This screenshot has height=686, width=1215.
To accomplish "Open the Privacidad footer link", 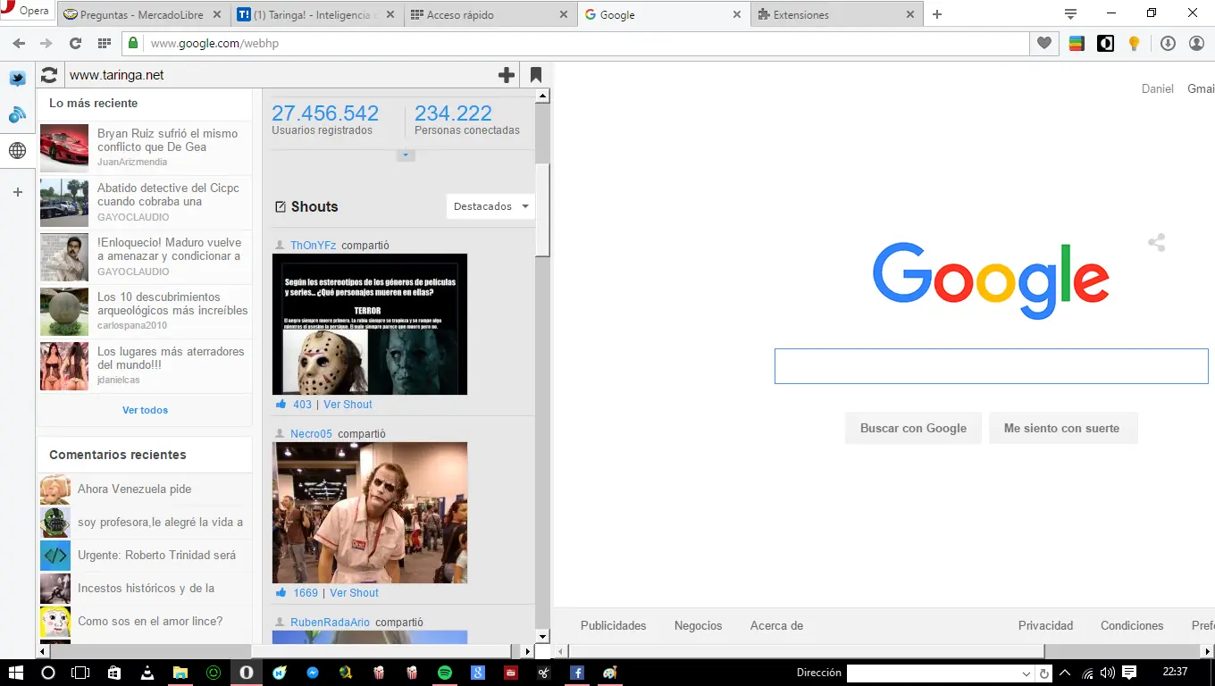I will (1045, 625).
